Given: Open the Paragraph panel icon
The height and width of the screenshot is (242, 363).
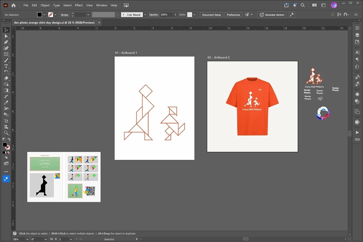Looking at the screenshot, I should click(357, 59).
